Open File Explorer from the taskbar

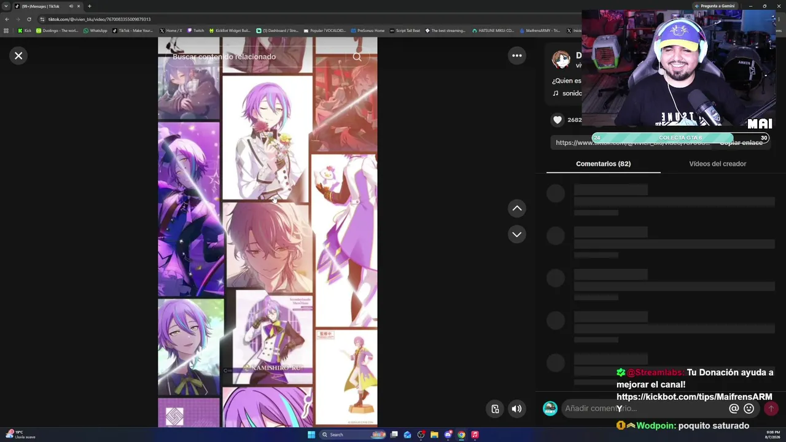coord(434,435)
